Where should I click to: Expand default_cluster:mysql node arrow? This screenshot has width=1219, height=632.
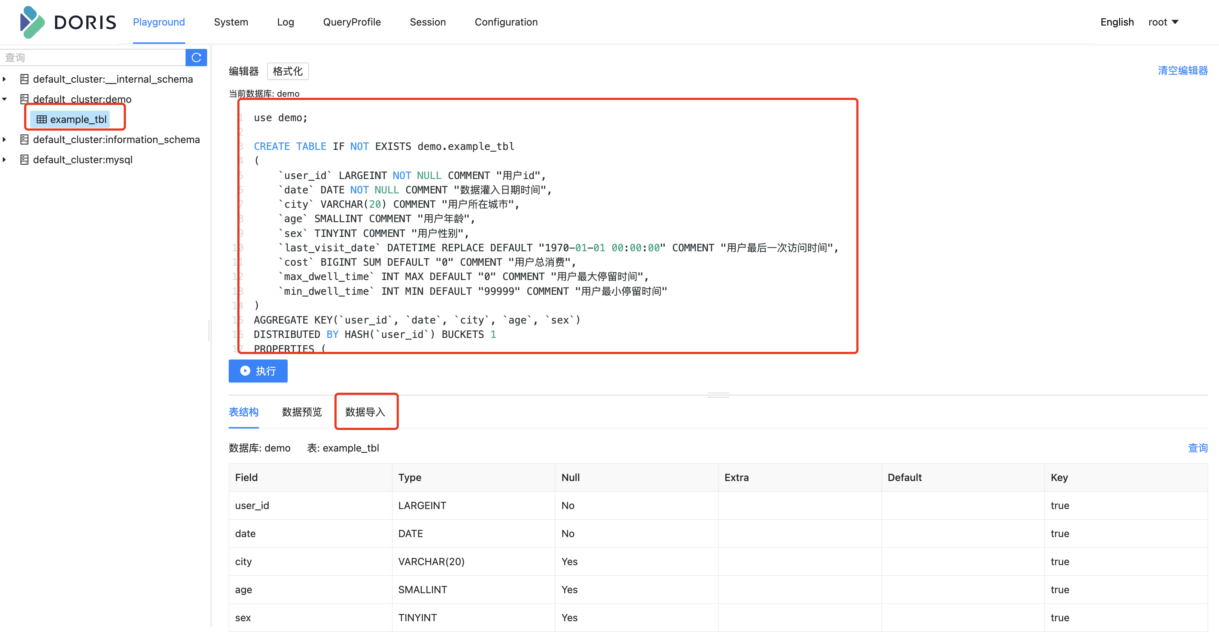5,160
